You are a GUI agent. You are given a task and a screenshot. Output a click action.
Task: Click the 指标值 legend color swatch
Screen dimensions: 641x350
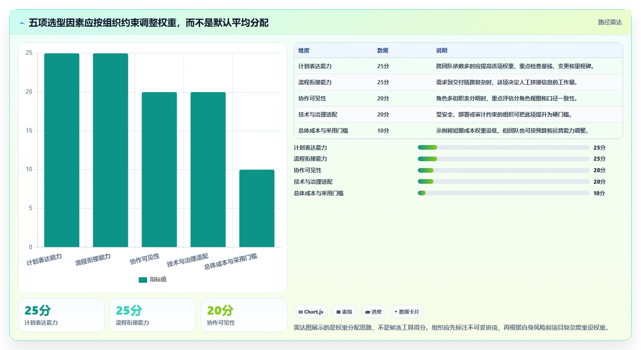[143, 280]
